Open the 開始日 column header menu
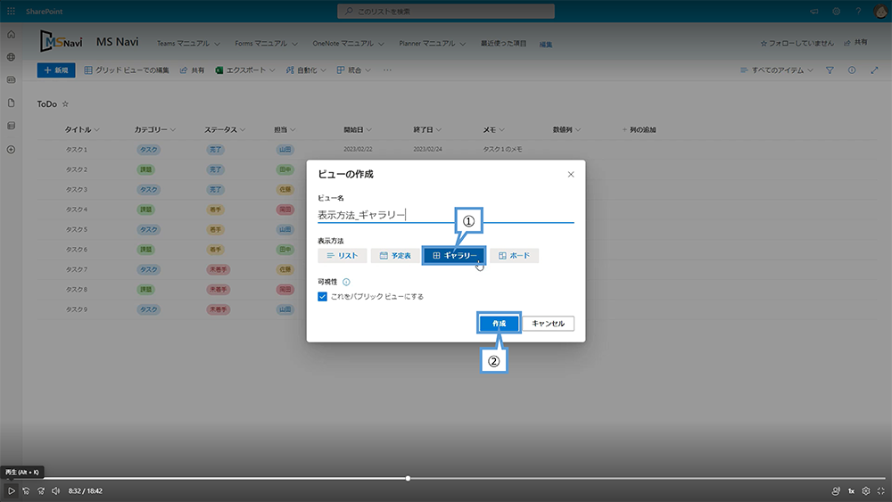Viewport: 892px width, 502px height. (x=358, y=130)
